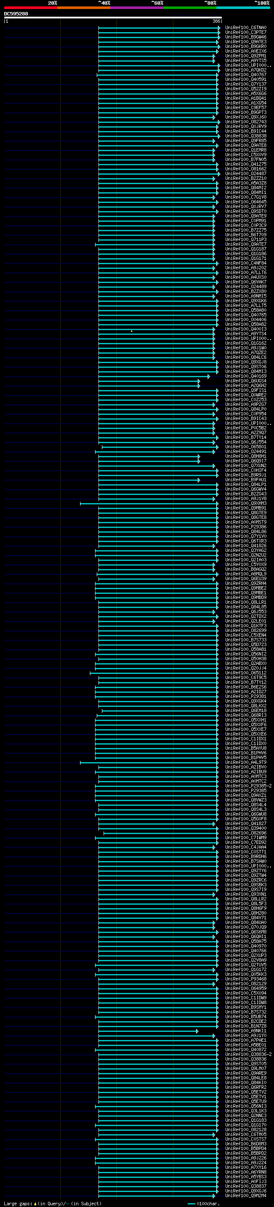Select the UniRef100_Q6QHI1 entry
Screen dimensions: 274x1207
pos(246,937)
